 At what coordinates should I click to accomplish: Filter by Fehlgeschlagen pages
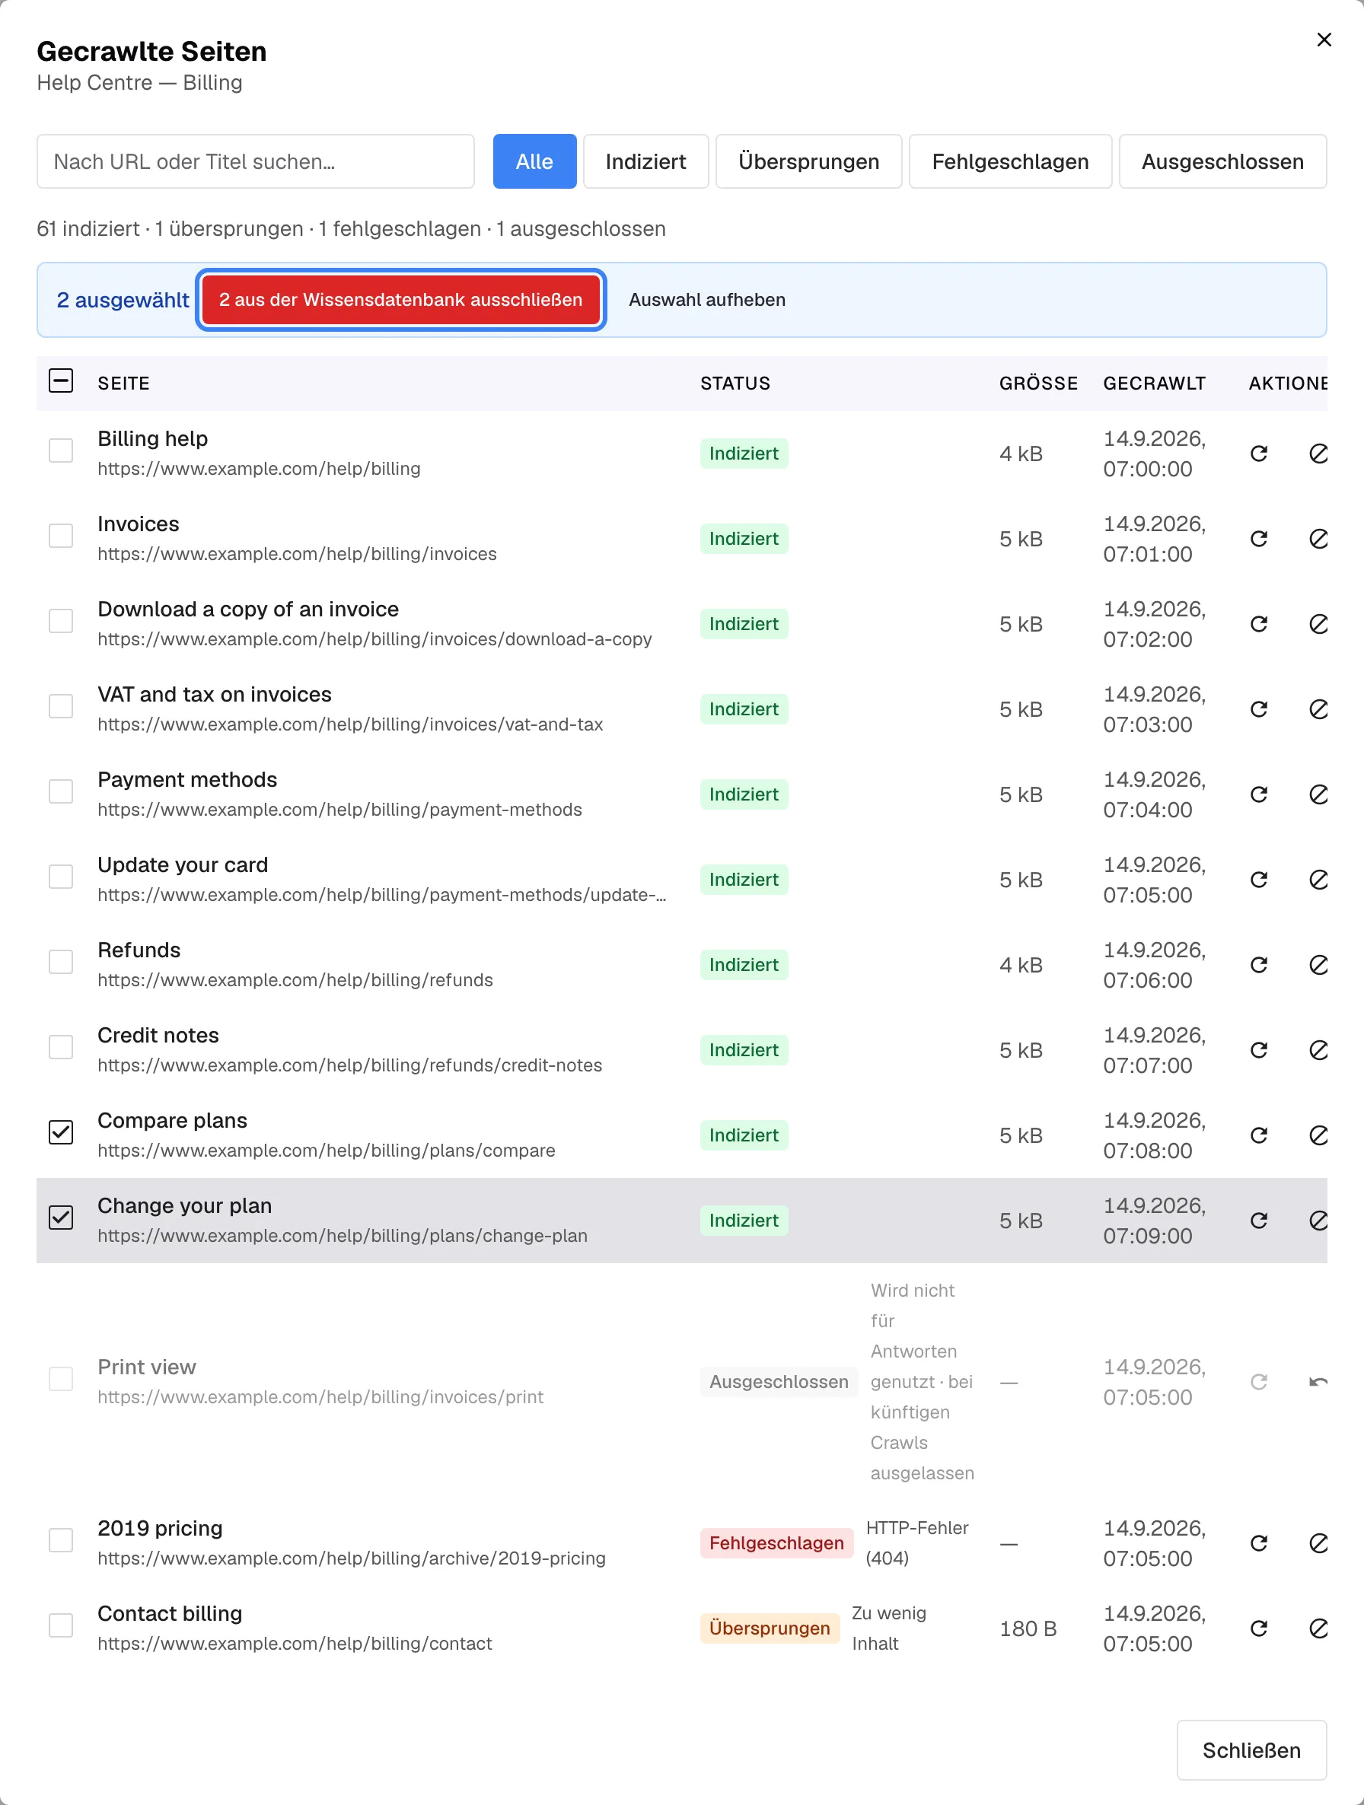[x=1011, y=161]
